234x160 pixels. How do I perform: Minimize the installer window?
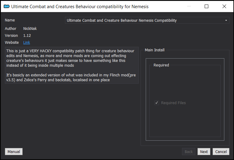pos(189,6)
